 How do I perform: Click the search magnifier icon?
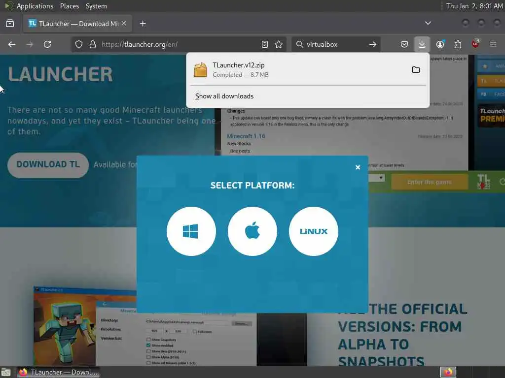tap(299, 44)
